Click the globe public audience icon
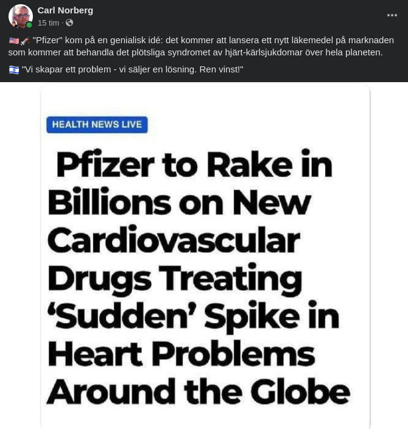 point(69,23)
